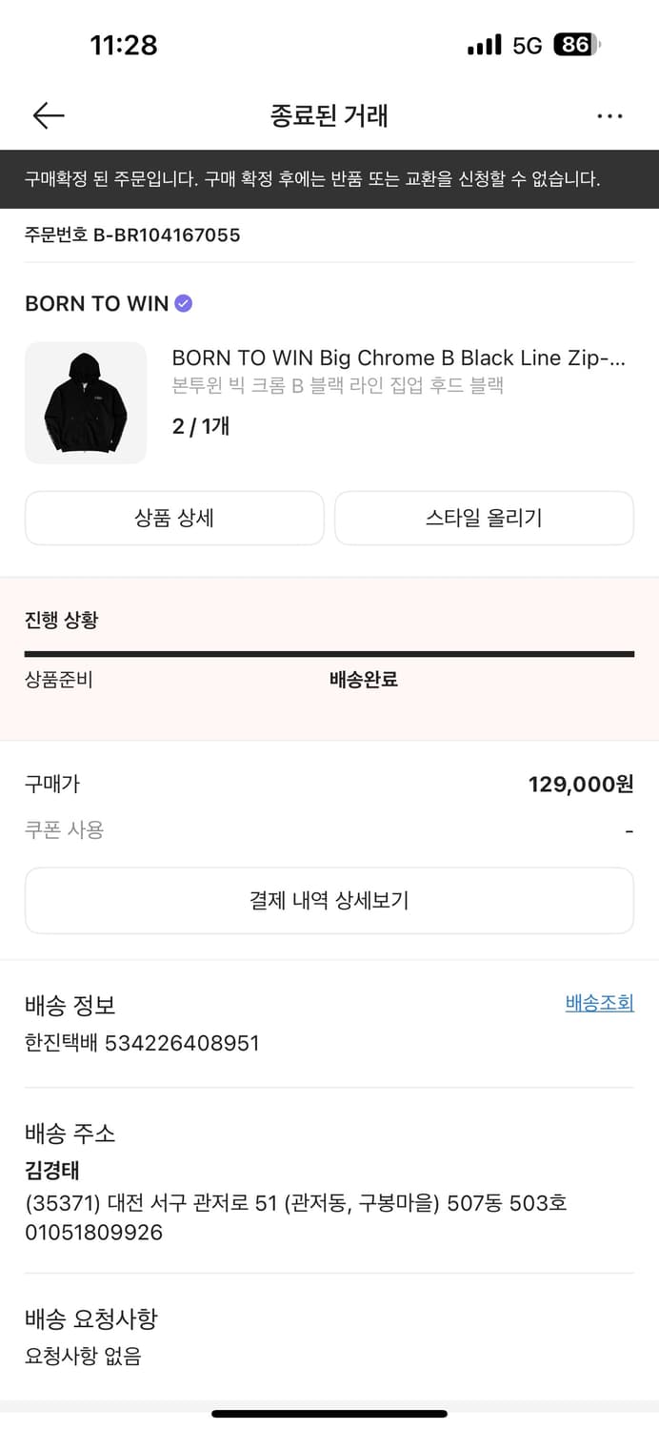Tap the cellular signal strength icon

(486, 44)
